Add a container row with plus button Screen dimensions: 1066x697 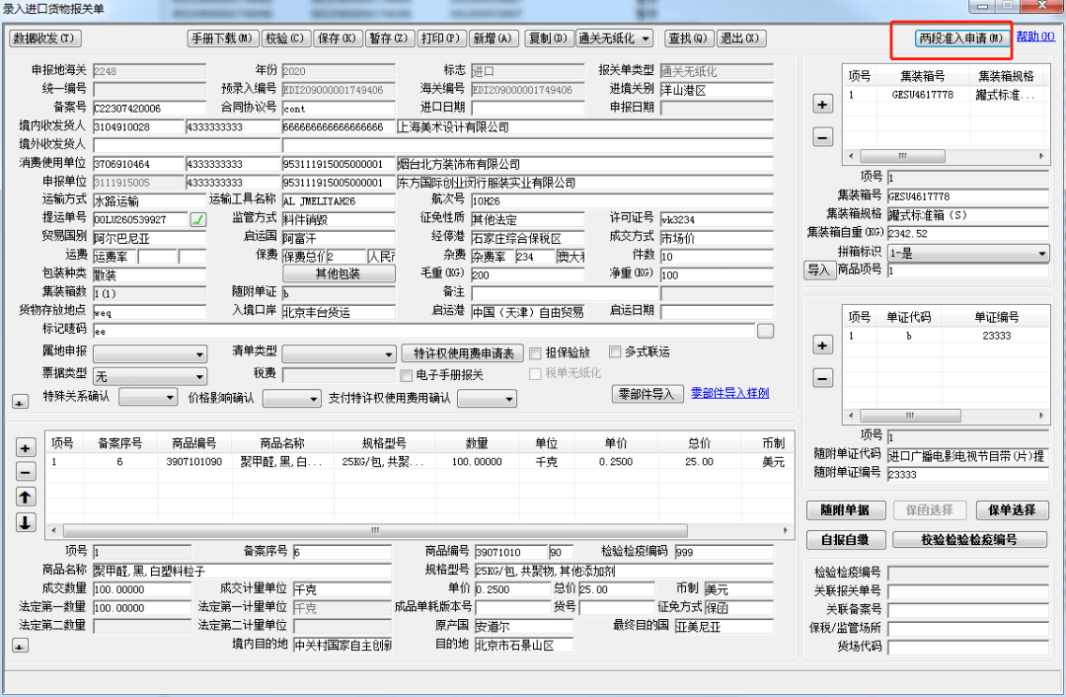(x=822, y=104)
